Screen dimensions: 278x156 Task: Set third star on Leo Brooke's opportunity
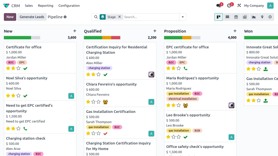click(178, 137)
